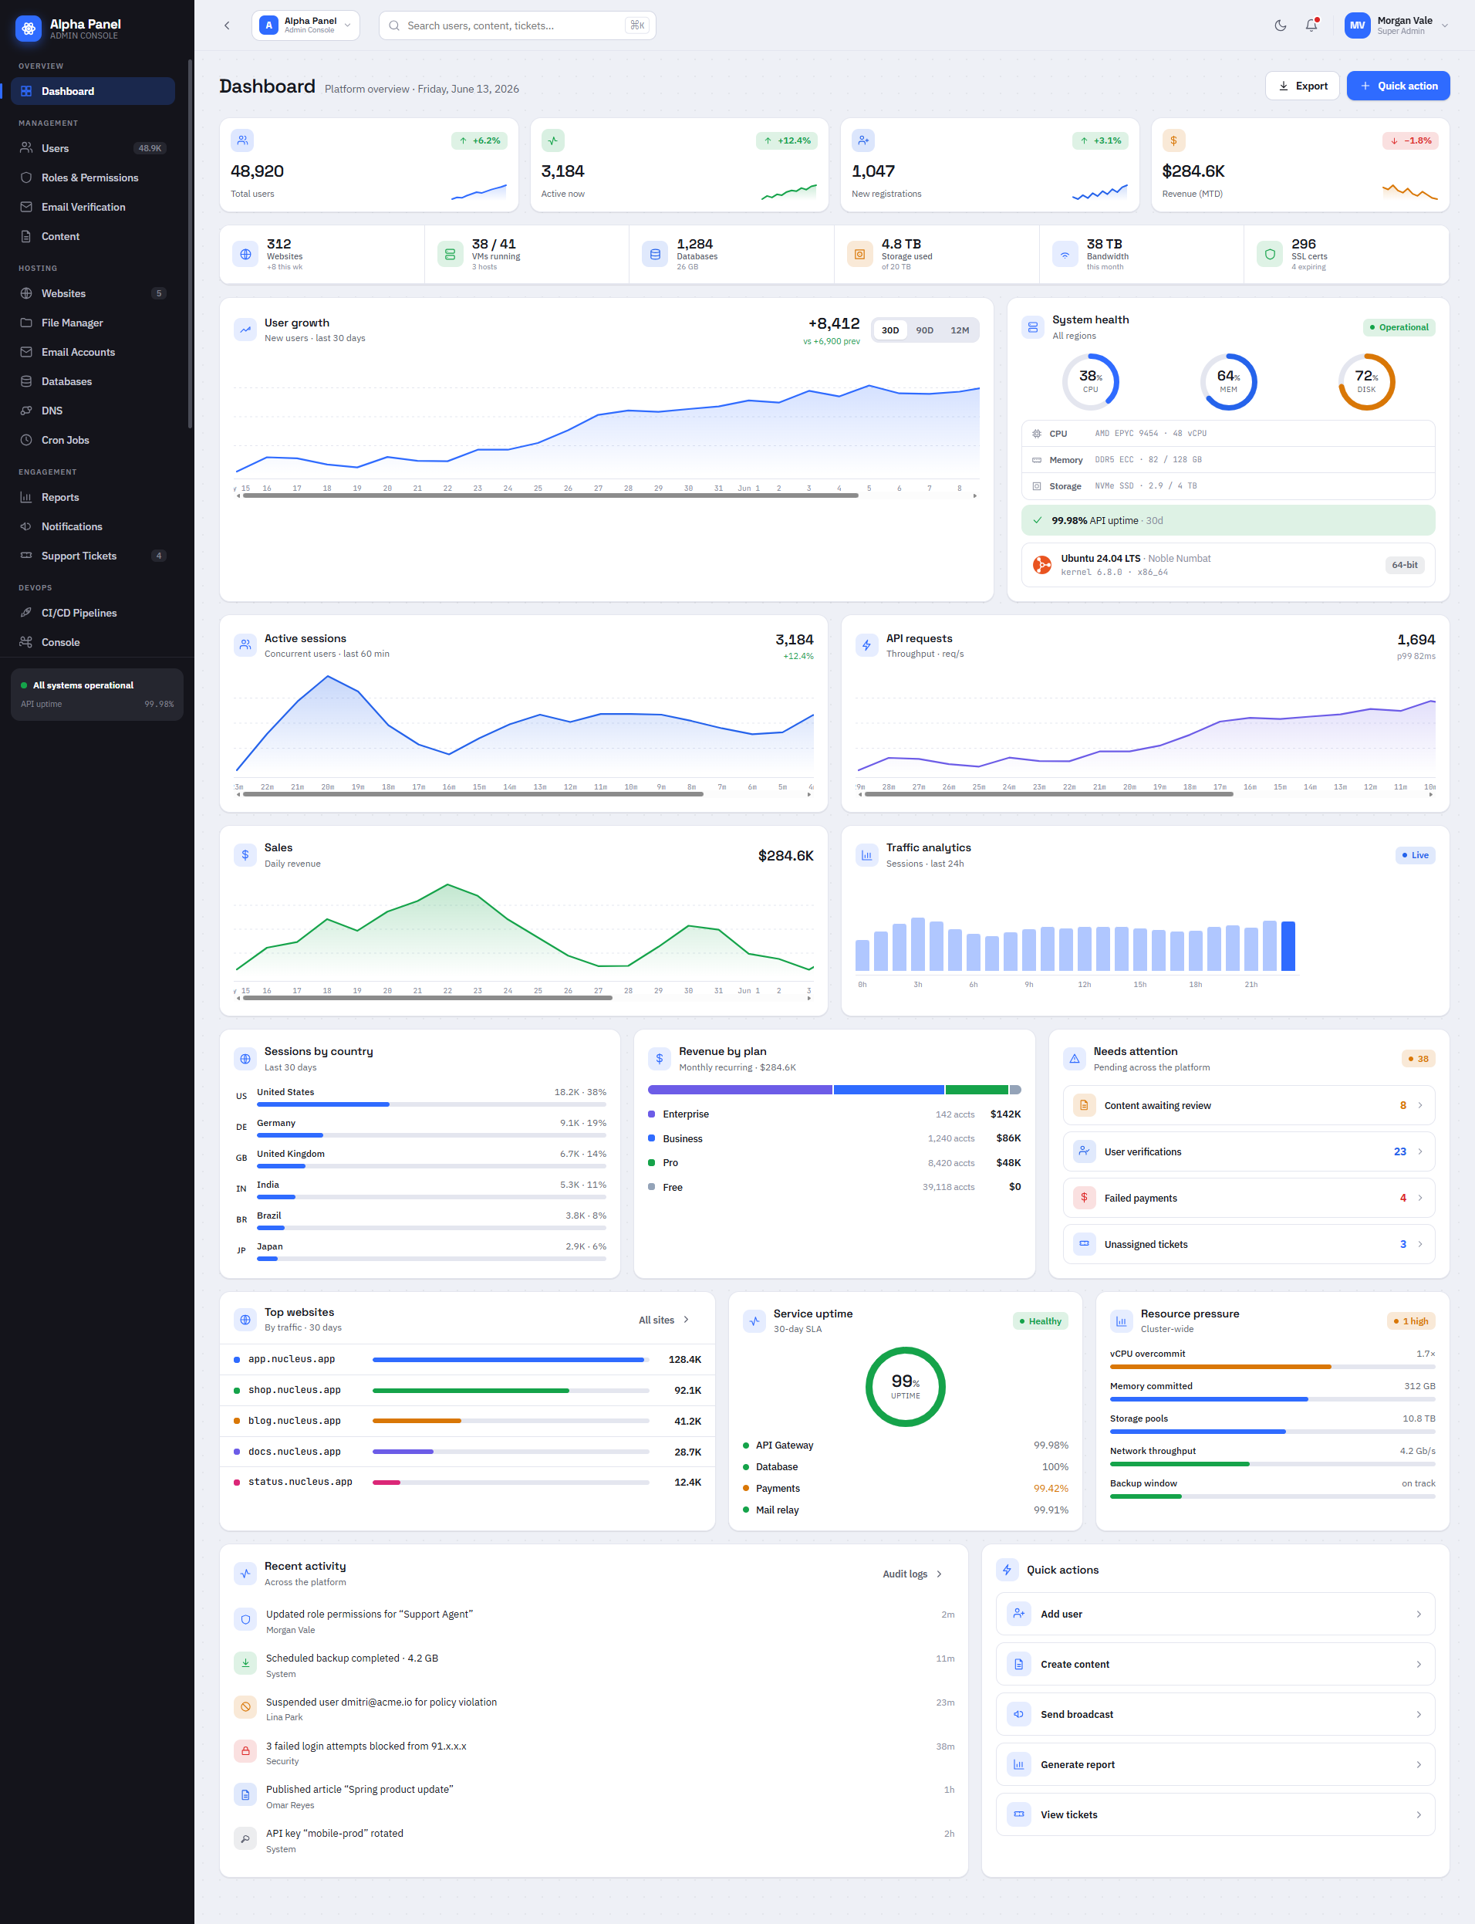Click the Storage used card icon
This screenshot has height=1924, width=1475.
[x=859, y=255]
